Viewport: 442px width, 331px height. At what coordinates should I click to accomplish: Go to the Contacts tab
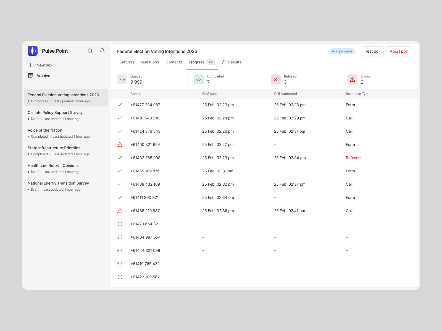(x=174, y=62)
